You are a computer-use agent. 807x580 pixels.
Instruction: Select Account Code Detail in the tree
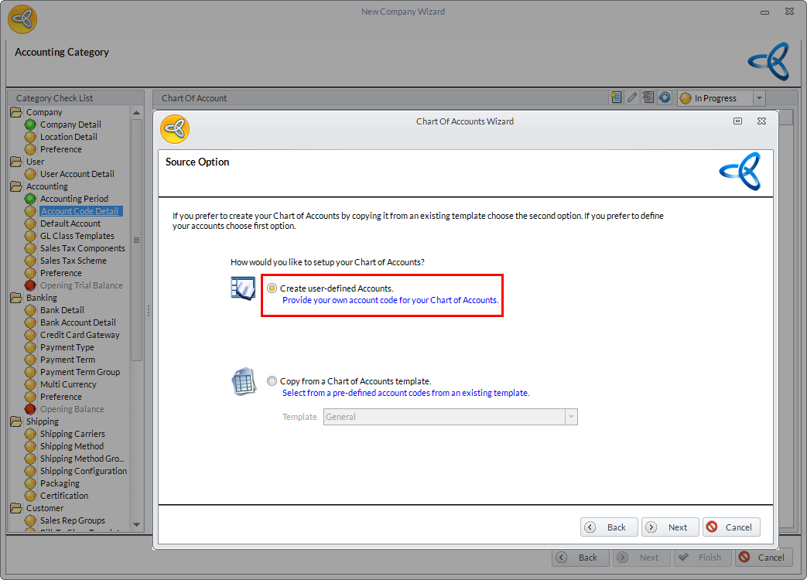[80, 211]
